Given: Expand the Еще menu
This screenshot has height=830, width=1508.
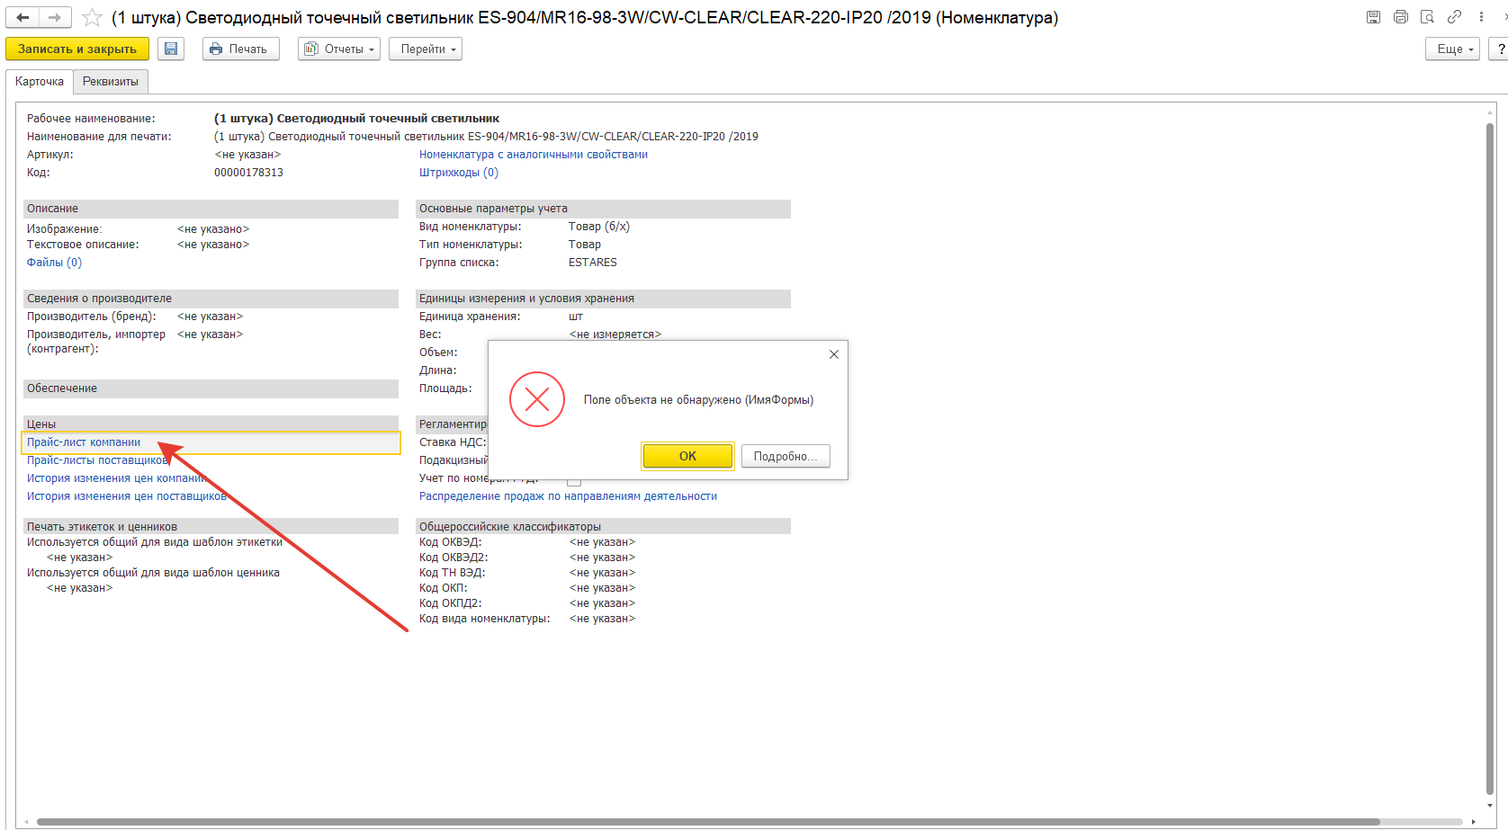Looking at the screenshot, I should click(x=1453, y=49).
